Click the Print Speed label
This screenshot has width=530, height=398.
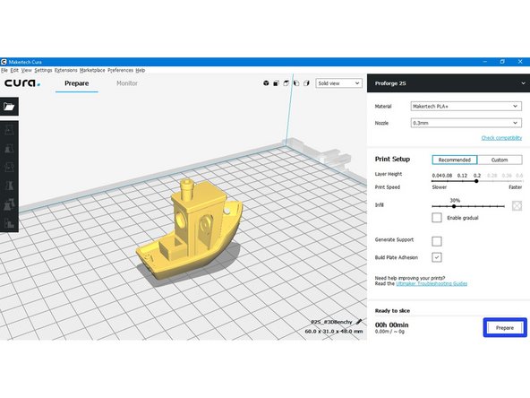pos(388,187)
